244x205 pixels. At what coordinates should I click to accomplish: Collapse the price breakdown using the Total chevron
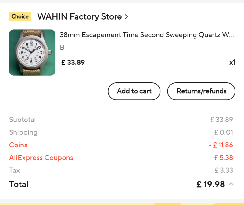click(231, 184)
